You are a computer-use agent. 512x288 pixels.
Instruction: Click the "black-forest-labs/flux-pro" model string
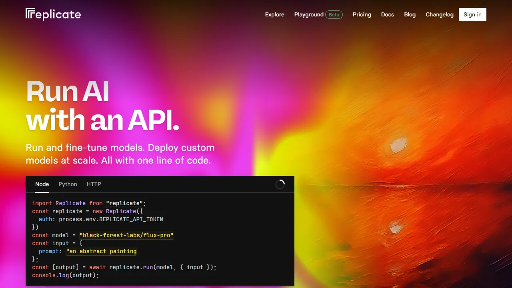coord(126,235)
